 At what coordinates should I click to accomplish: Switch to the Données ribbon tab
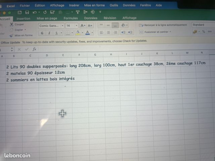click(91, 18)
